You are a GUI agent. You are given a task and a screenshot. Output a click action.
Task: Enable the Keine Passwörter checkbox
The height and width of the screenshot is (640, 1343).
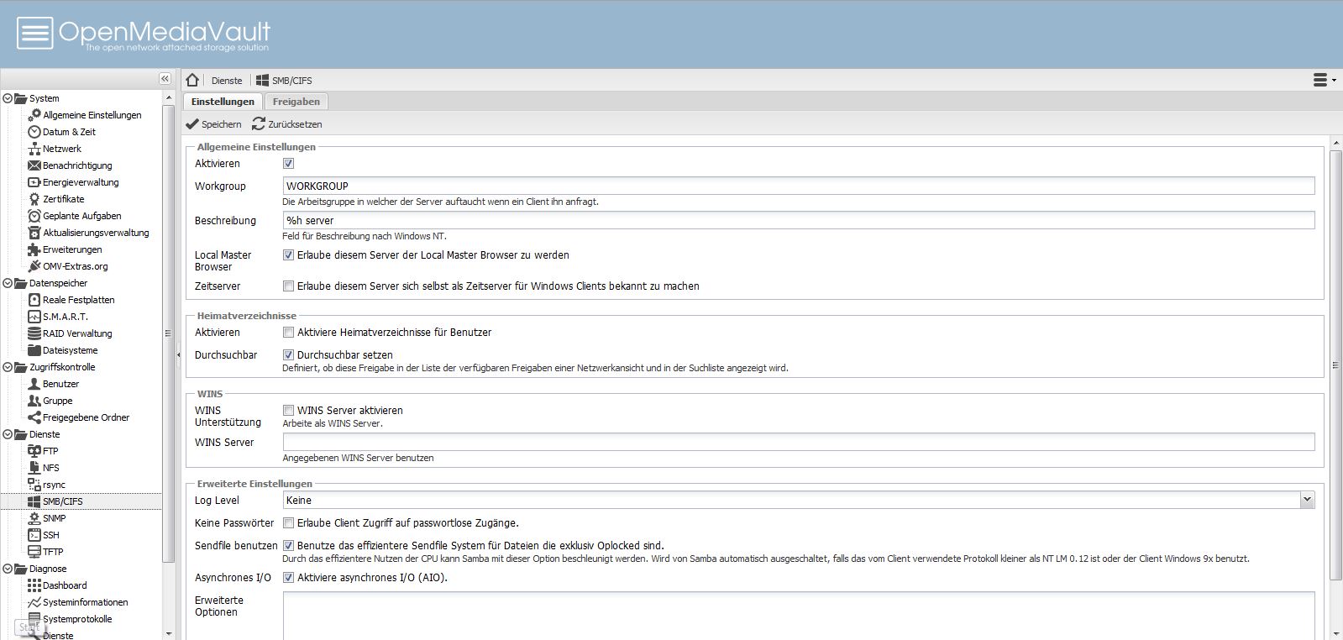288,523
